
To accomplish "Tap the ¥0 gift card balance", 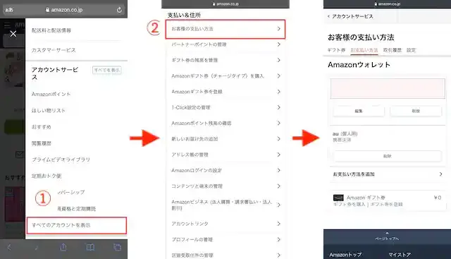I will click(438, 198).
